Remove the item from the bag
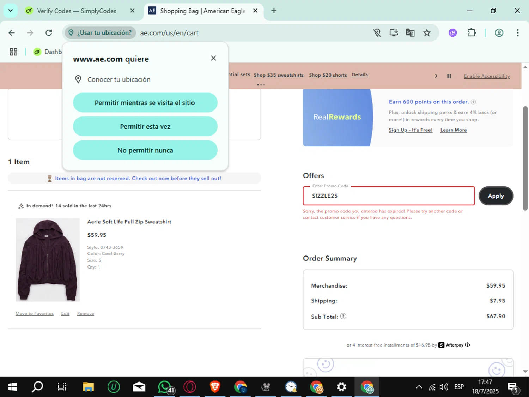This screenshot has width=529, height=397. tap(85, 313)
